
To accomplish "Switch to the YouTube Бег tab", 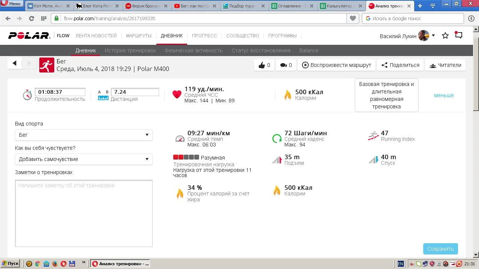I will (x=195, y=6).
